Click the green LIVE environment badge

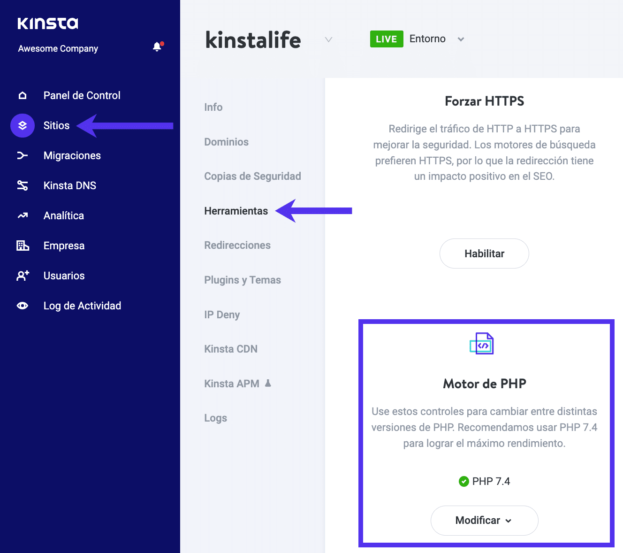point(386,39)
